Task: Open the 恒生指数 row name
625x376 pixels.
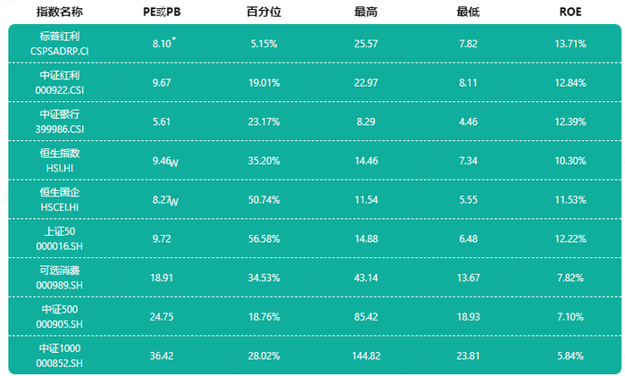Action: [59, 154]
